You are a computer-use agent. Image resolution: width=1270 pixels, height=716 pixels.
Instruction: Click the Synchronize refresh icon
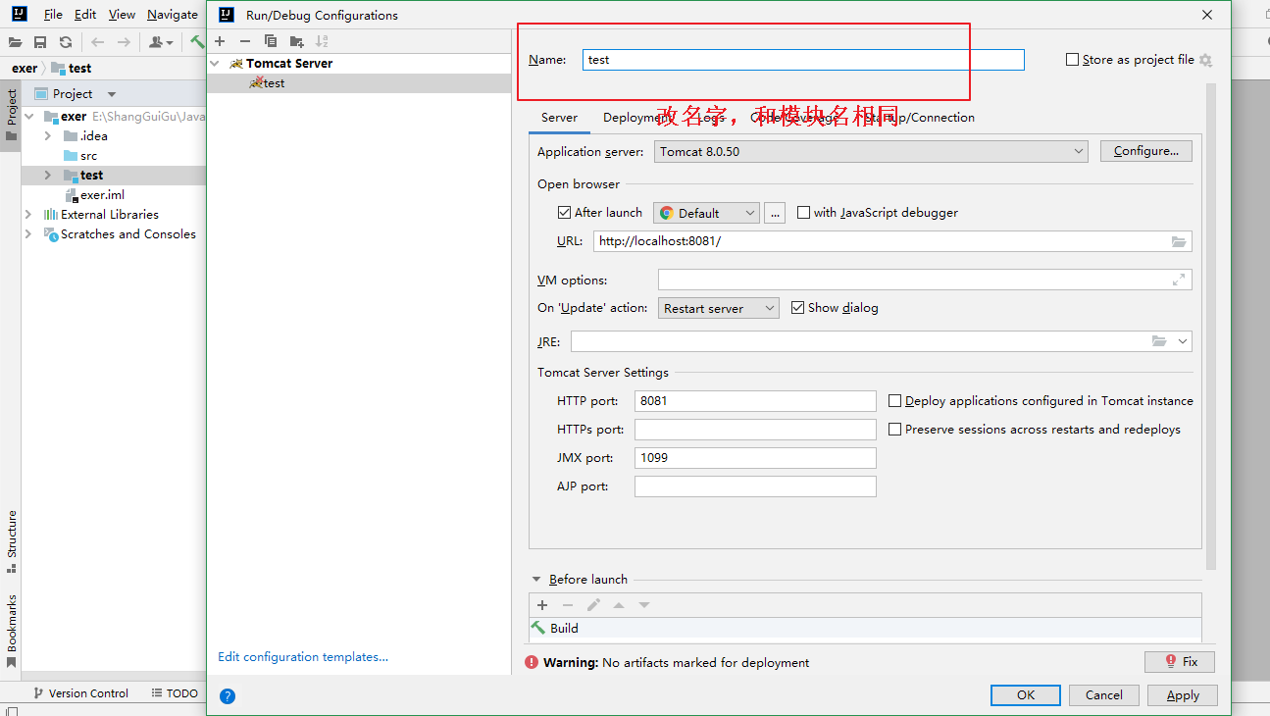(x=66, y=42)
